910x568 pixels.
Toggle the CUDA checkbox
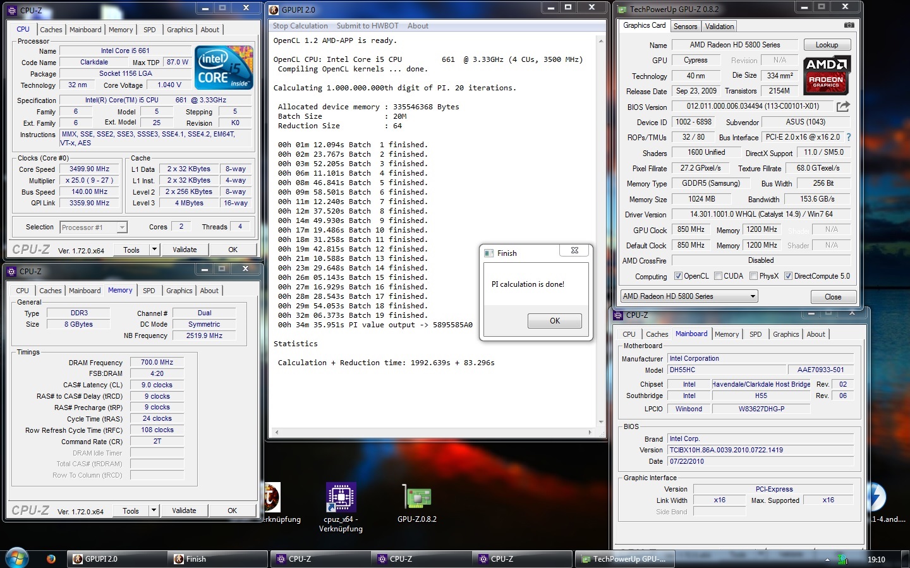click(x=718, y=276)
